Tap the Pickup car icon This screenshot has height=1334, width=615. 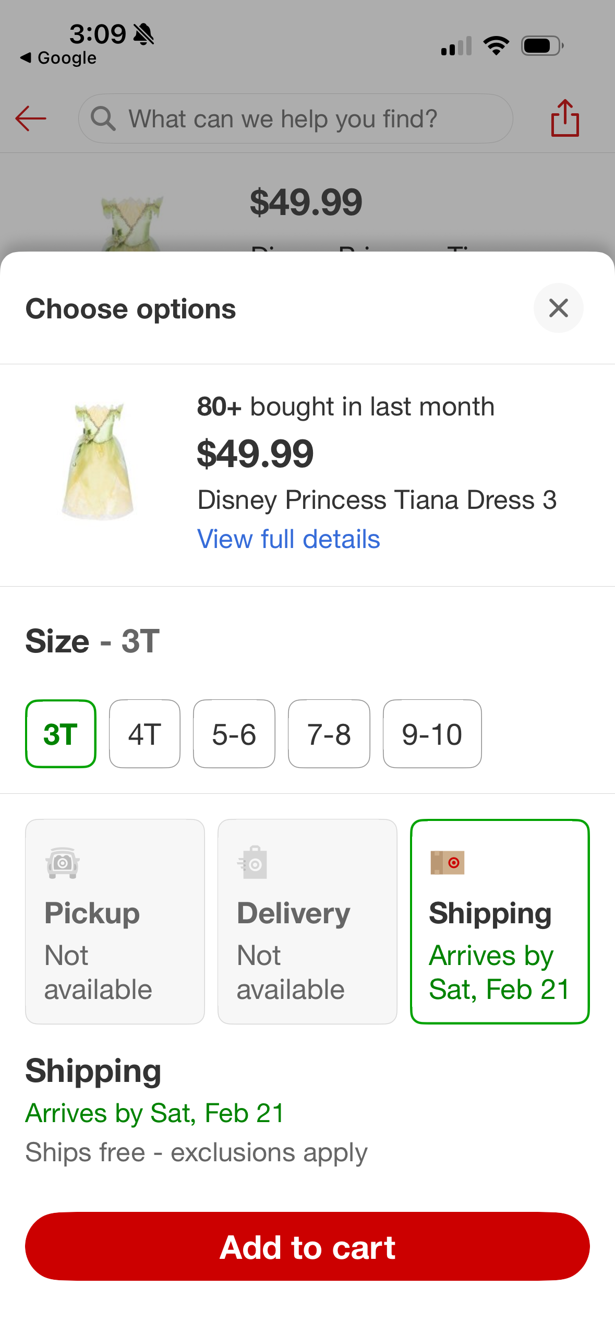click(x=63, y=862)
